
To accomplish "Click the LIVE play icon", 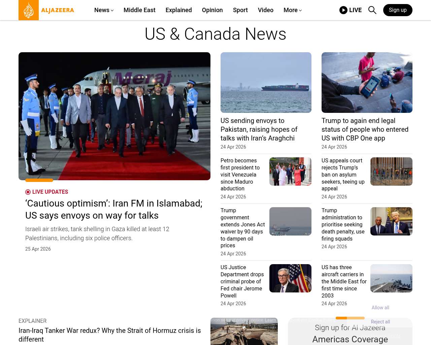I will (343, 10).
